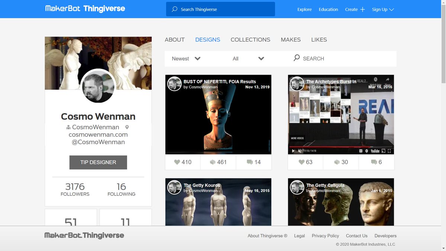View the 16 FOLLOWING list
446x251 pixels.
click(122, 189)
